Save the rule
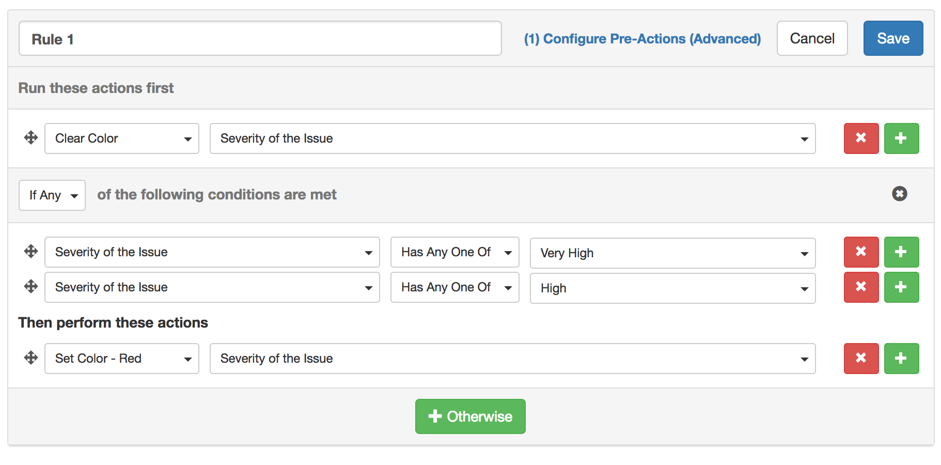Screen dimensions: 941x465 (893, 38)
